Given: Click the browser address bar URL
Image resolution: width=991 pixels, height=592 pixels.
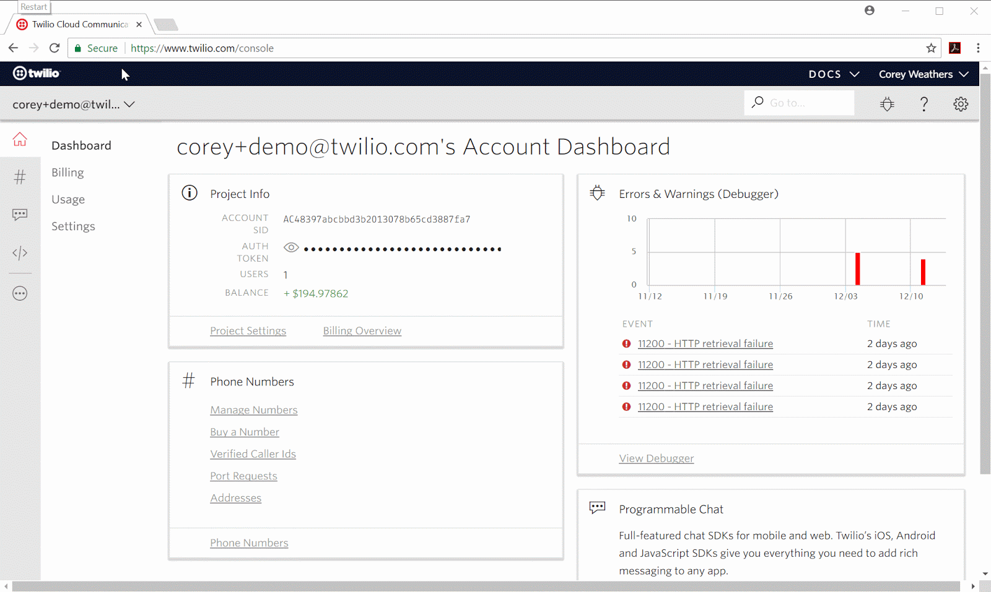Looking at the screenshot, I should tap(202, 48).
